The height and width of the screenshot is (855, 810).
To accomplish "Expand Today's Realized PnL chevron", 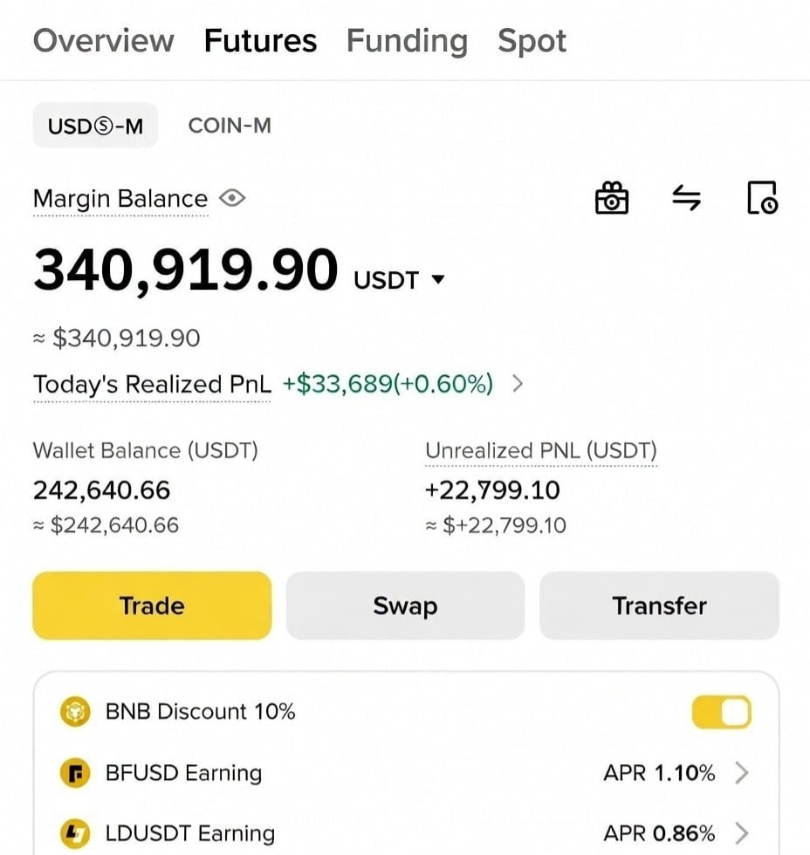I will (x=518, y=384).
